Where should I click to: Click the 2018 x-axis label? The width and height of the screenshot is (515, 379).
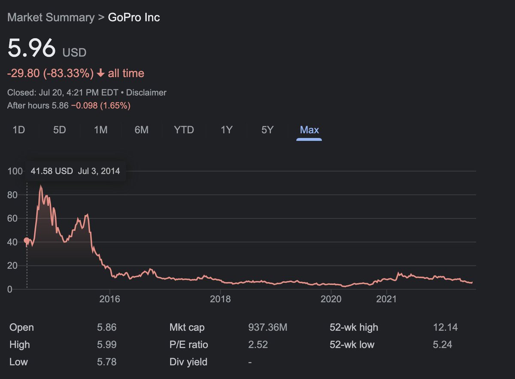coord(220,299)
